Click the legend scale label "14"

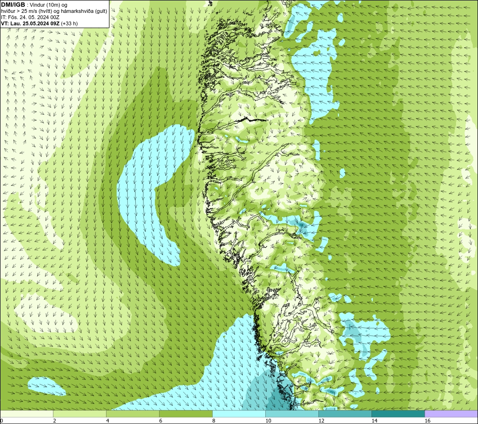pyautogui.click(x=374, y=421)
